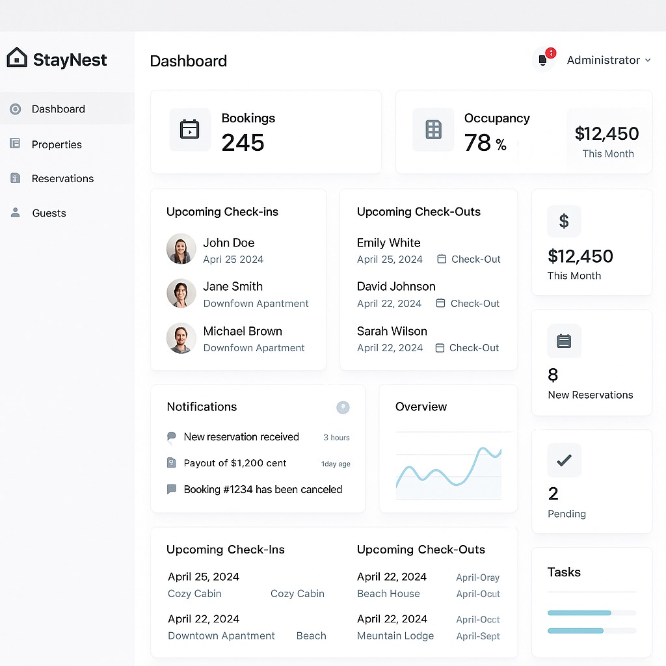
Task: Select Guests in the sidebar
Action: click(49, 213)
